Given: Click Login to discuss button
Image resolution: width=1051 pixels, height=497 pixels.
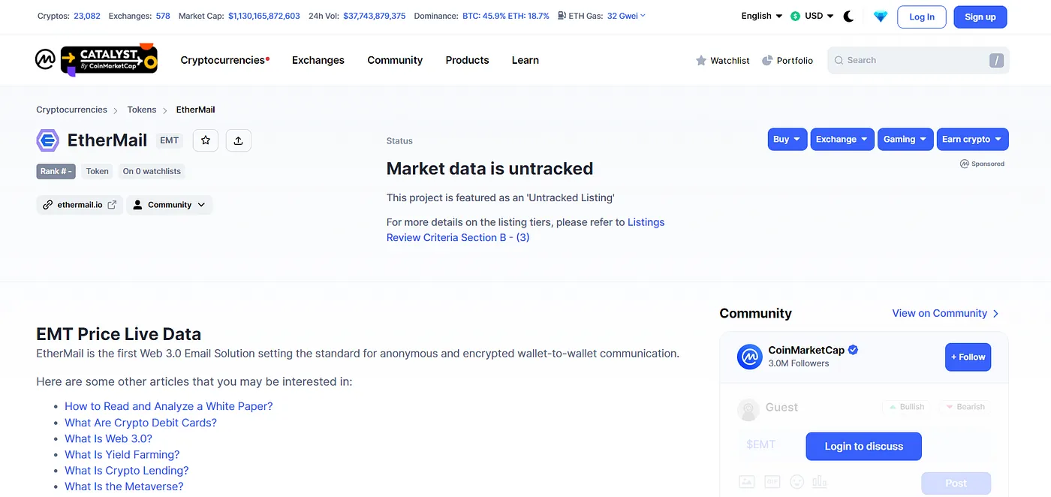Looking at the screenshot, I should pyautogui.click(x=863, y=446).
